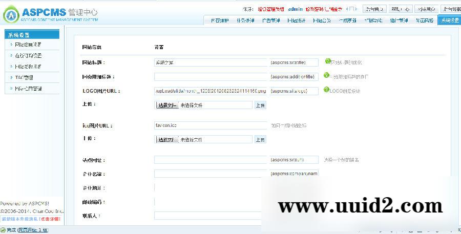Click the {aspcms:sitetitle} tag box

point(294,62)
